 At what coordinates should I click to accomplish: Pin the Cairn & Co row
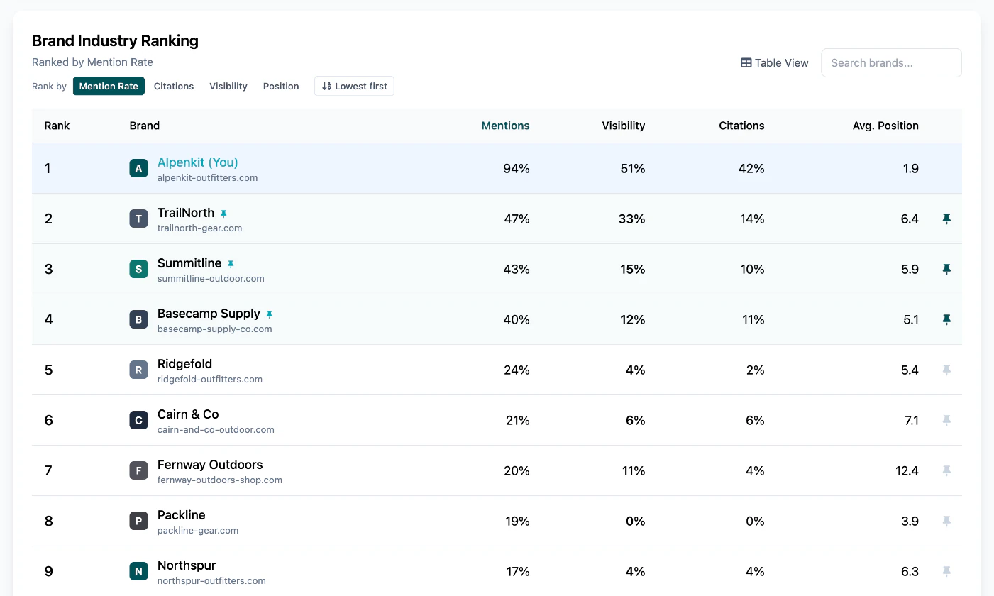946,420
